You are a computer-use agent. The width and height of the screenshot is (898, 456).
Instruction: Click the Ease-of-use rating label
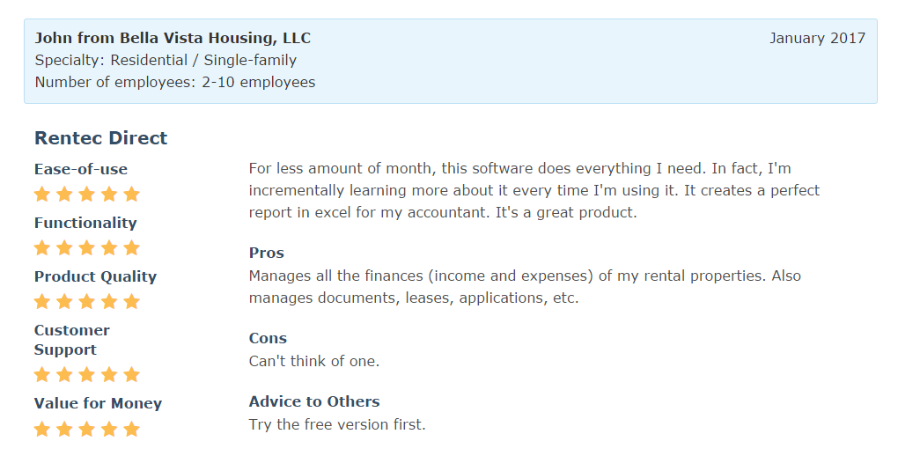coord(81,169)
